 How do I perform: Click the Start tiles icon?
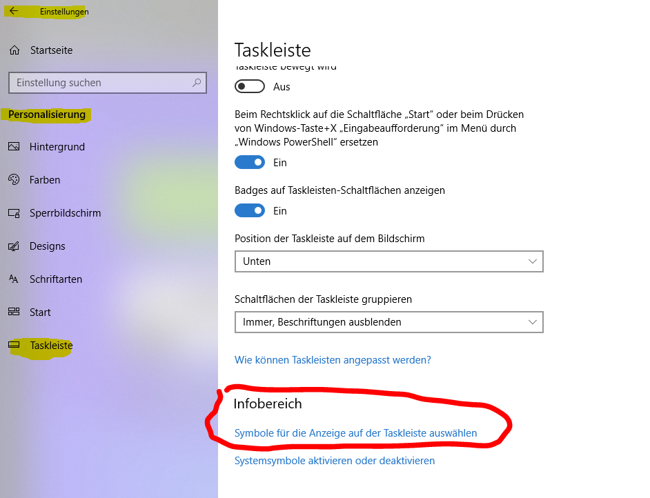pos(14,312)
